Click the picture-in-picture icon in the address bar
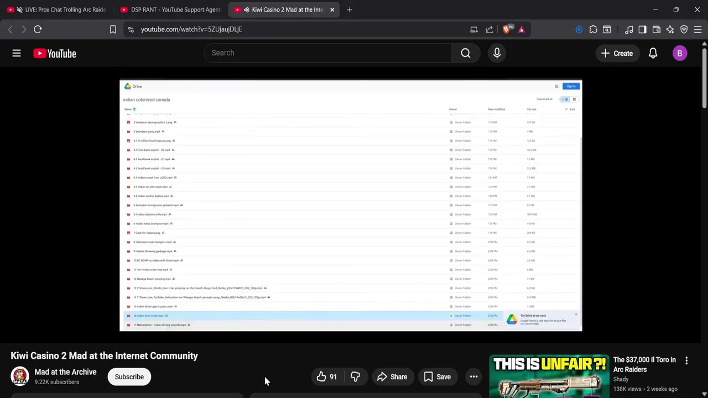 coord(474,29)
